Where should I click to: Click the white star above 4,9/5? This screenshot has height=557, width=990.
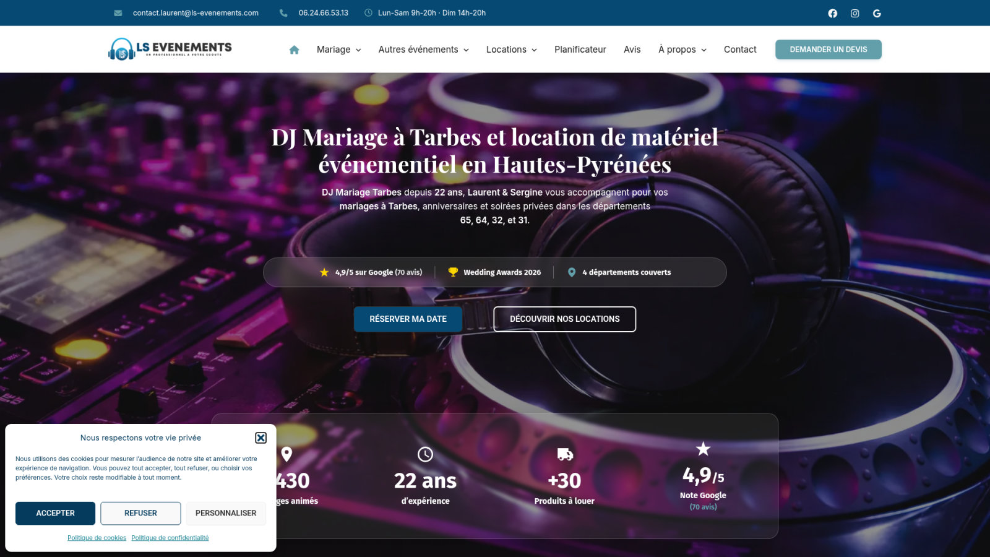point(703,449)
